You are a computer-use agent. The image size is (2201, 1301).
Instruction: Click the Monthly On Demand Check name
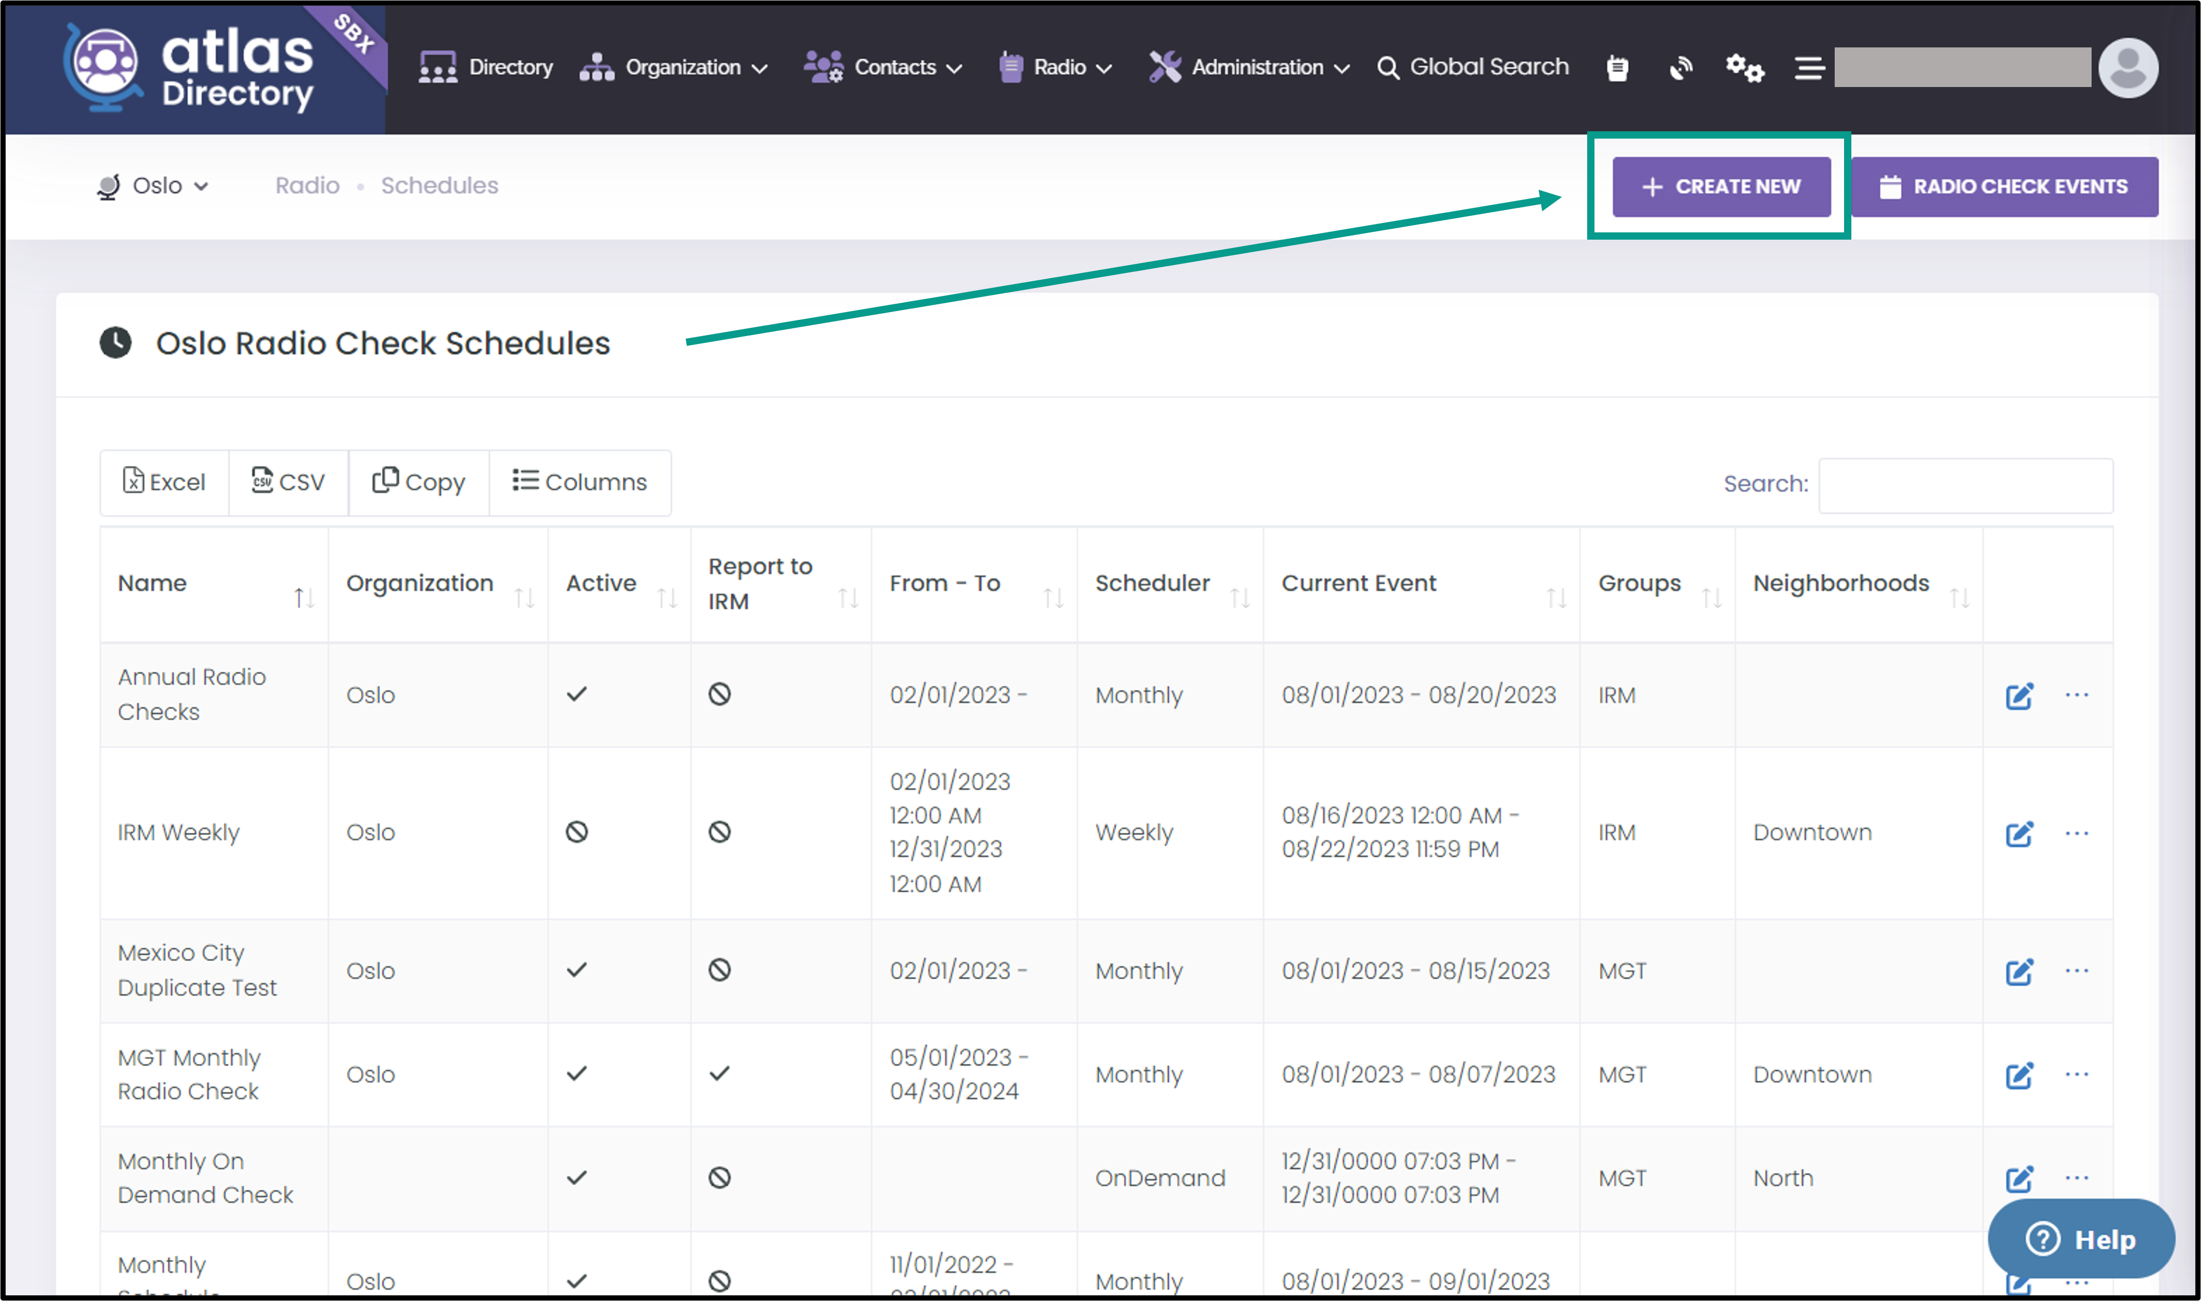pos(206,1178)
